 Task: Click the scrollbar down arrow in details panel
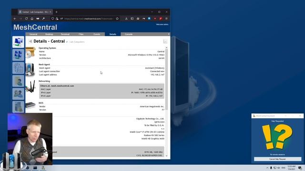[166, 156]
